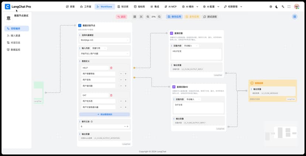Viewport: 306px width, 156px height.
Task: Enter fullscreen mode via the header icon
Action: (x=289, y=7)
